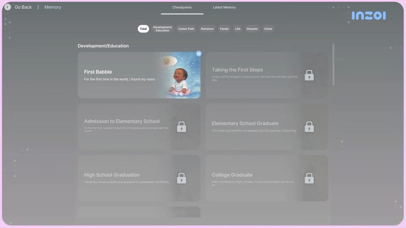Select the Family filter chip
The width and height of the screenshot is (406, 228).
(224, 29)
